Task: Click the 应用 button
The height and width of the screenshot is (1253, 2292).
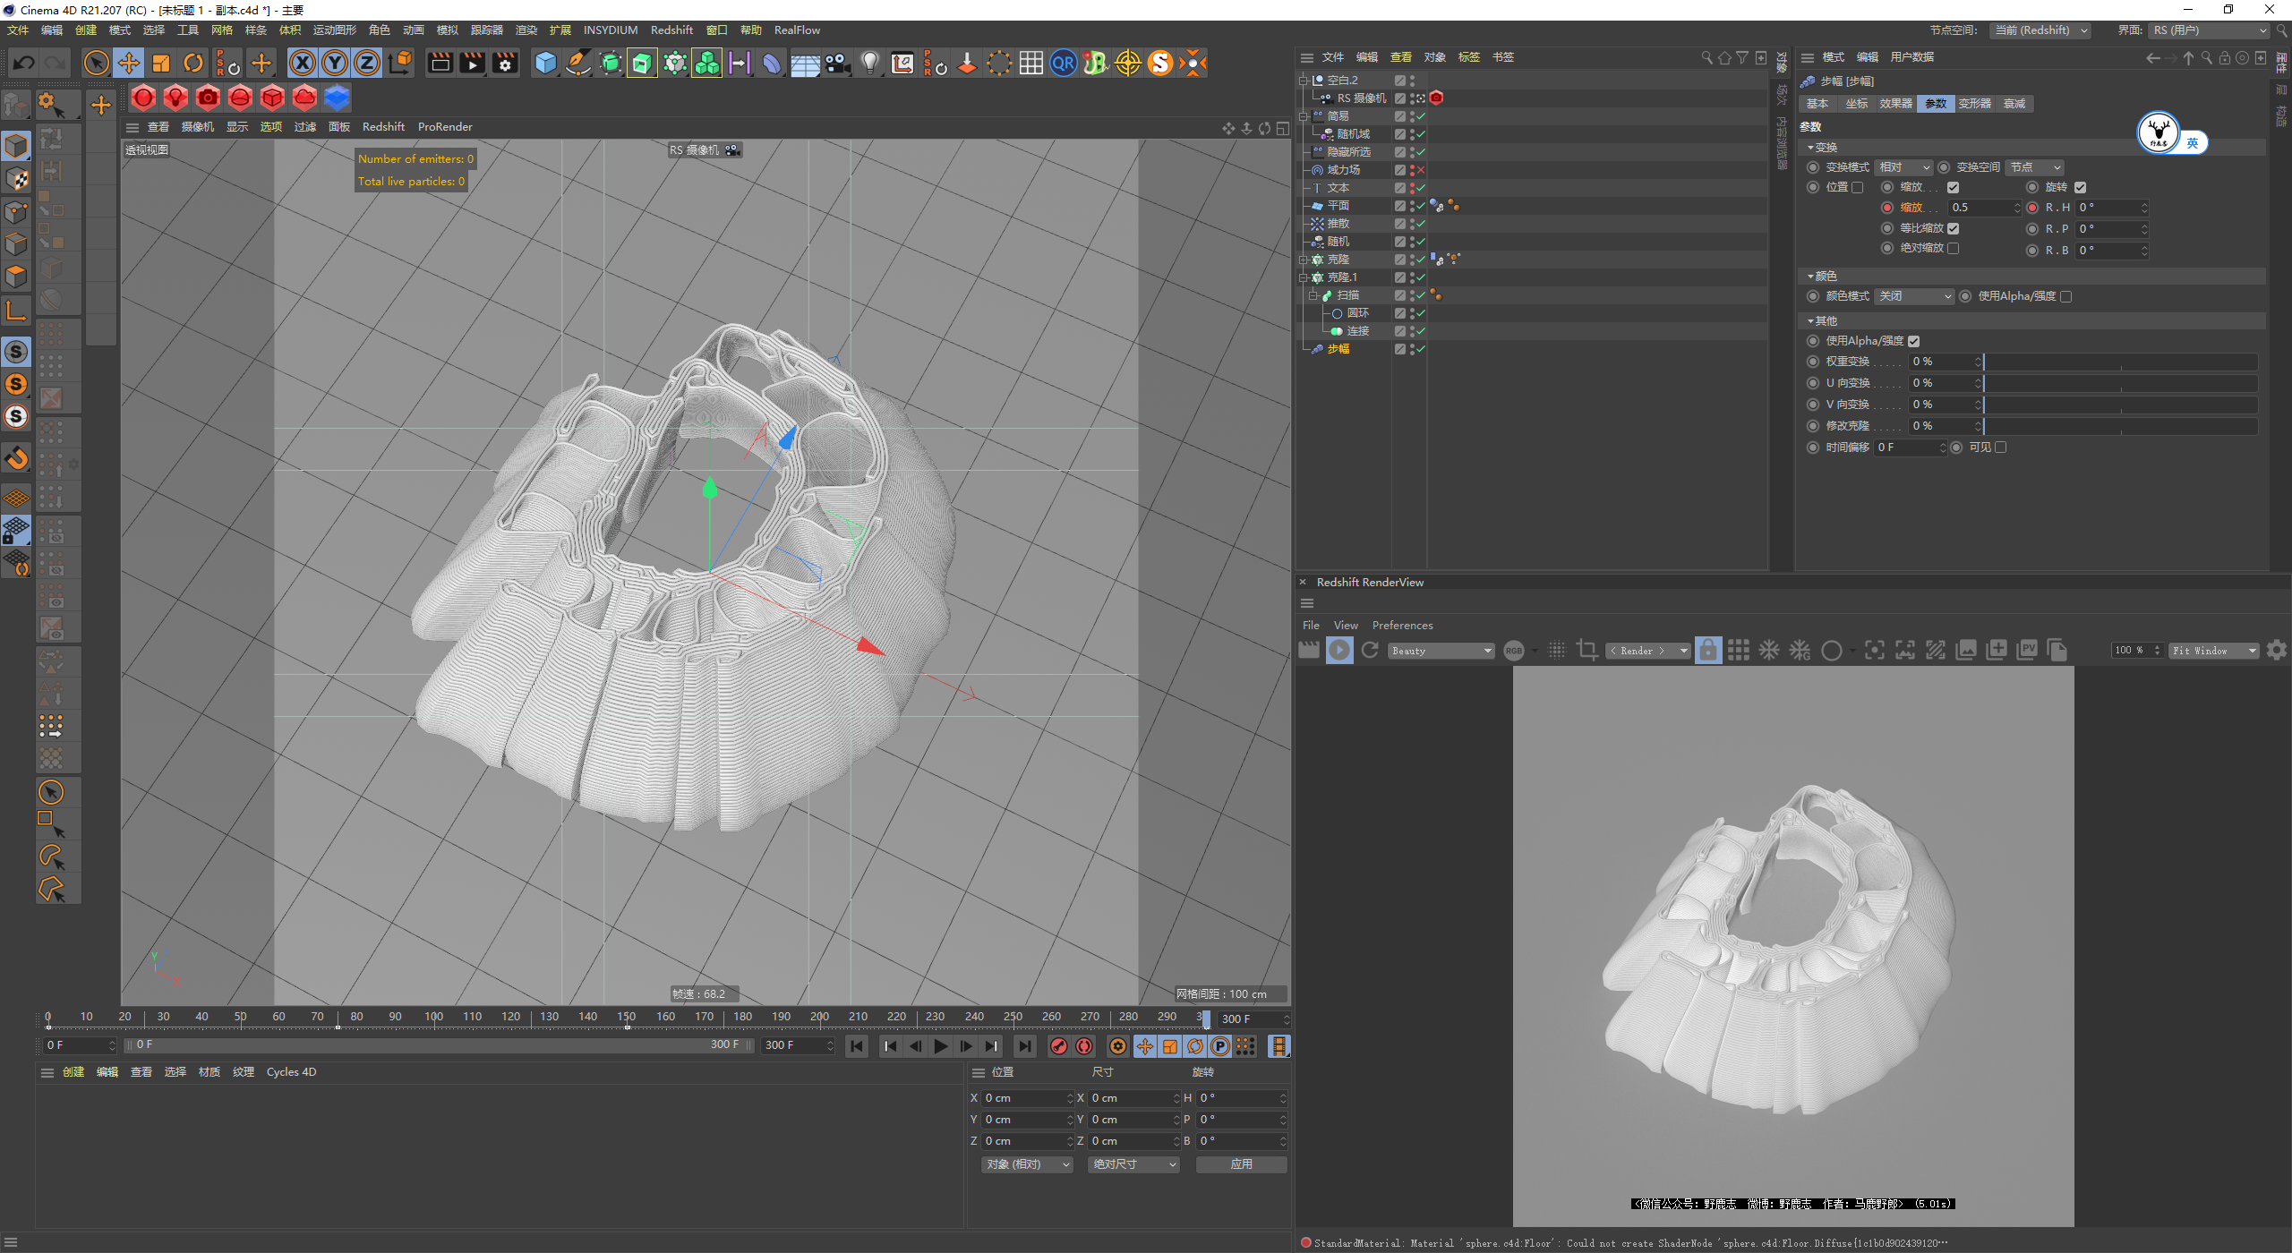Action: (x=1241, y=1164)
